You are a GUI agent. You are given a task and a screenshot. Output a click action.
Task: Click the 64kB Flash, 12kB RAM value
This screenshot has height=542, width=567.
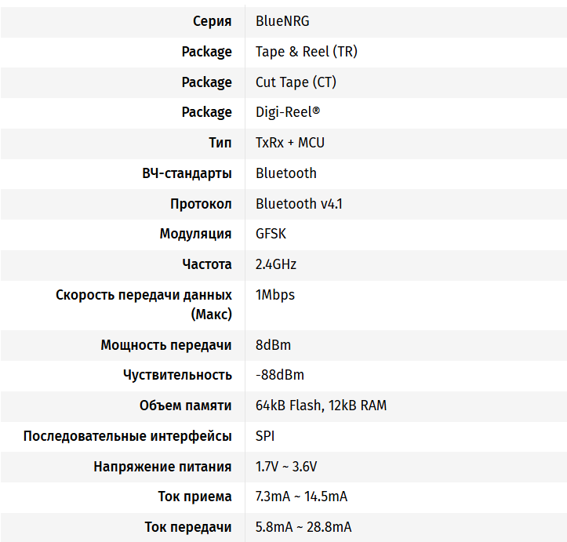click(321, 406)
